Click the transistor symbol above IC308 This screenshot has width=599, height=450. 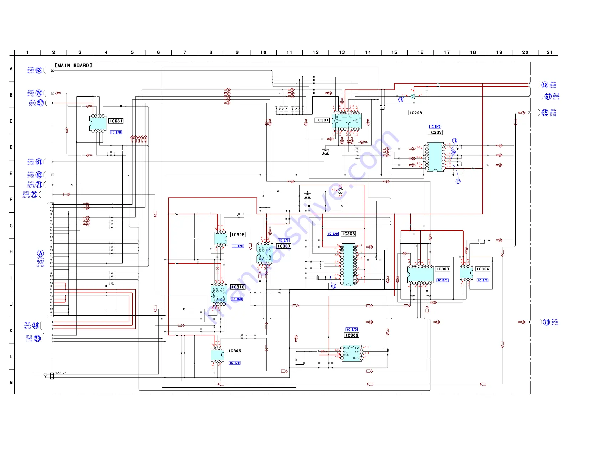[340, 191]
